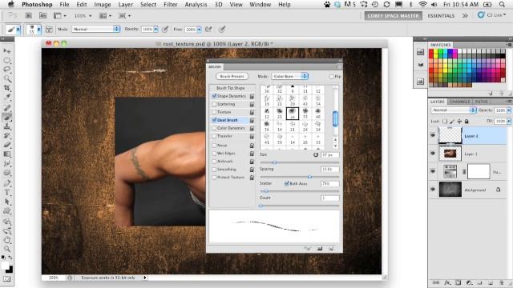The image size is (513, 288).
Task: Reset brush size with circular arrow icon
Action: pos(316,154)
